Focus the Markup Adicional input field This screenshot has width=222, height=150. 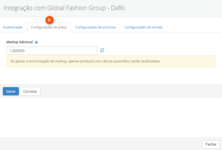point(52,51)
